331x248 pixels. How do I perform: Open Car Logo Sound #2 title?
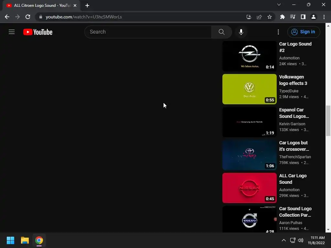[x=295, y=47]
